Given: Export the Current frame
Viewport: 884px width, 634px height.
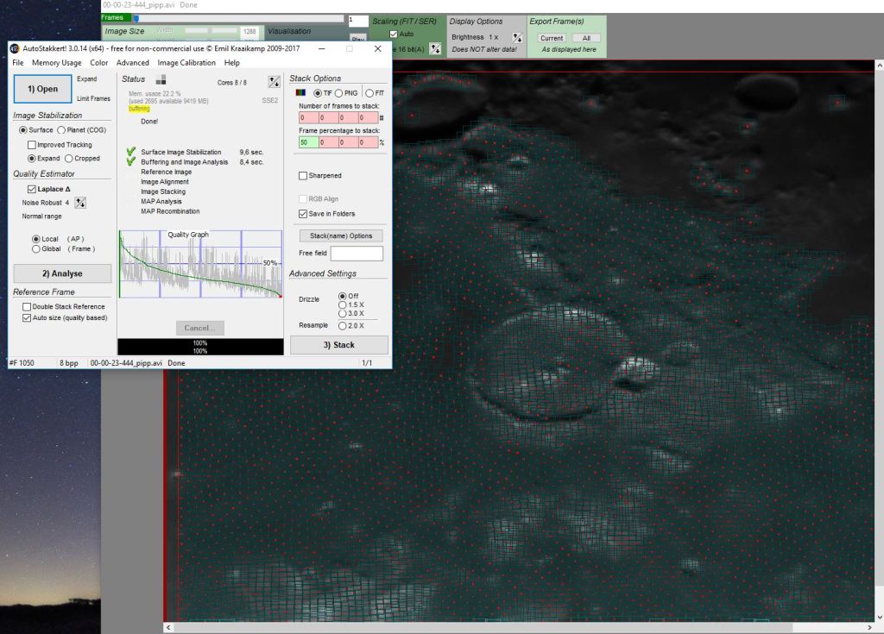Looking at the screenshot, I should point(551,38).
